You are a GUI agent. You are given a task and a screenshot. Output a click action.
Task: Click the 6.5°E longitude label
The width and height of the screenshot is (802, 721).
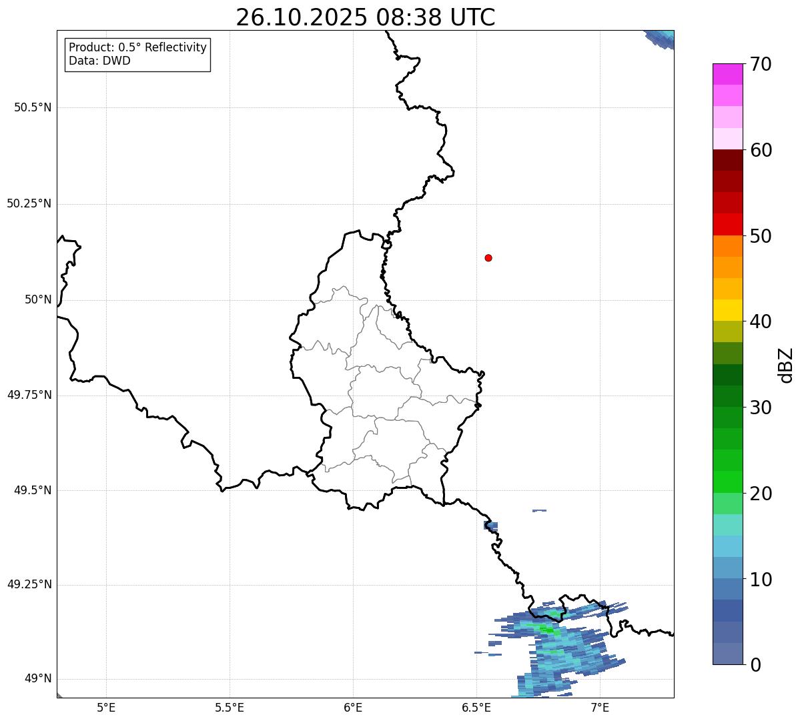point(476,707)
